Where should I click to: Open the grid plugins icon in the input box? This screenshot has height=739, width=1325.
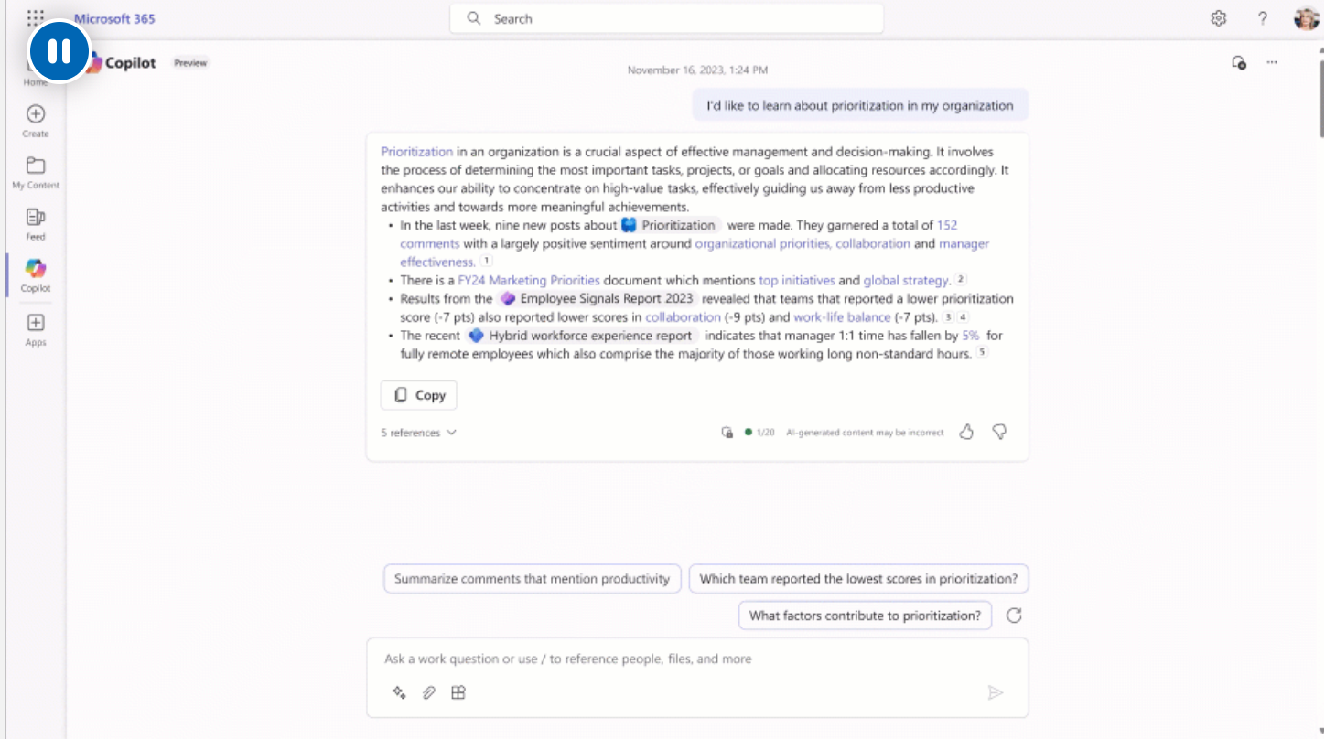tap(458, 692)
